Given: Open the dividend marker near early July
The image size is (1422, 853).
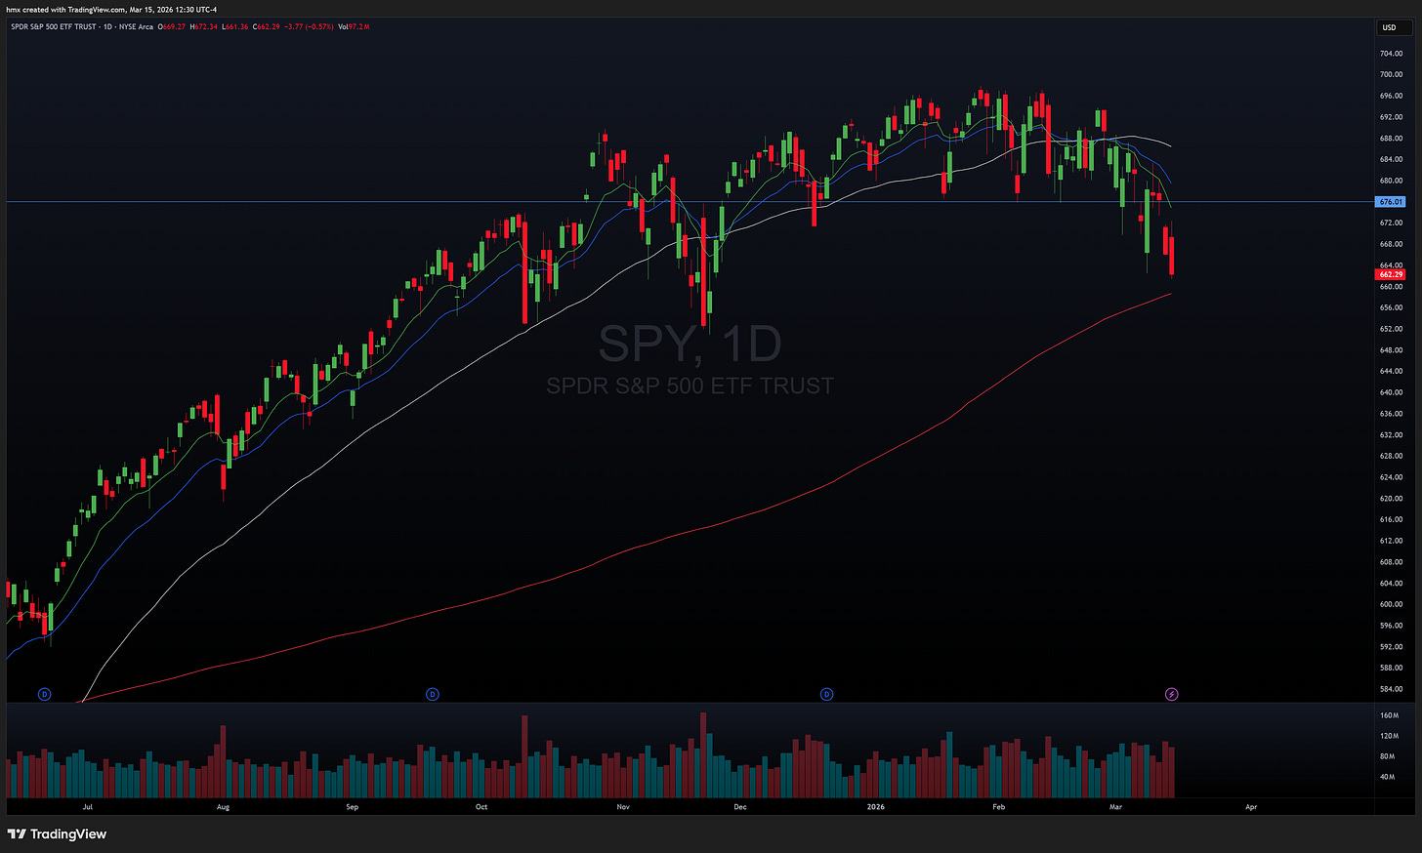Looking at the screenshot, I should (44, 694).
